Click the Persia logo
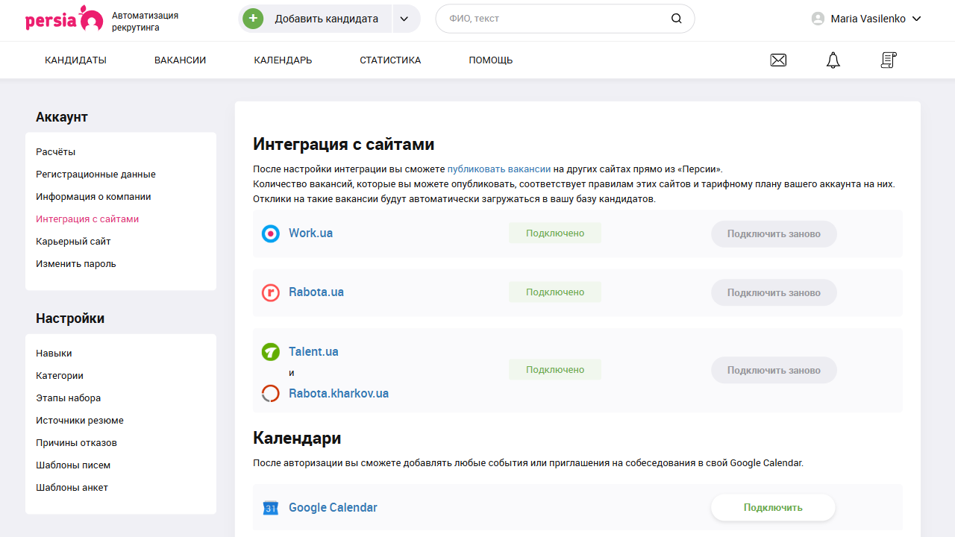 click(x=62, y=19)
